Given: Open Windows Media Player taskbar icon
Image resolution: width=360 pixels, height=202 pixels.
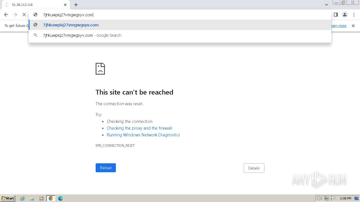Looking at the screenshot, I should click(41, 198).
